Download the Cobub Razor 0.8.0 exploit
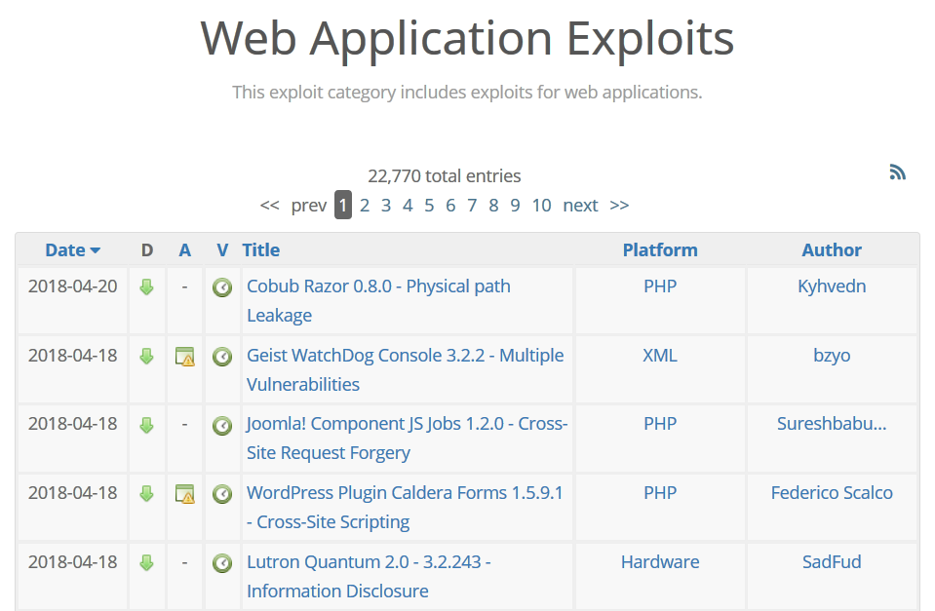935x611 pixels. [x=146, y=287]
